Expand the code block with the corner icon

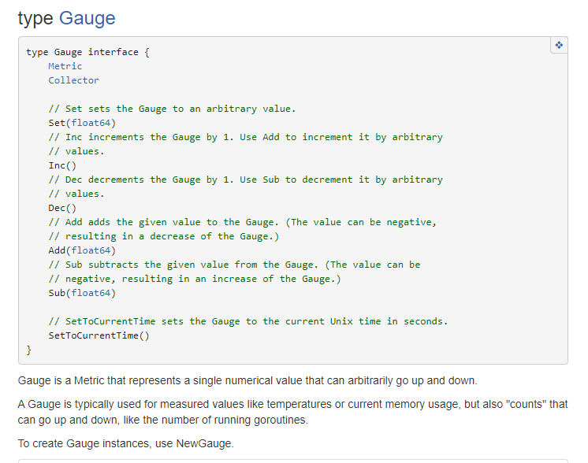point(559,46)
